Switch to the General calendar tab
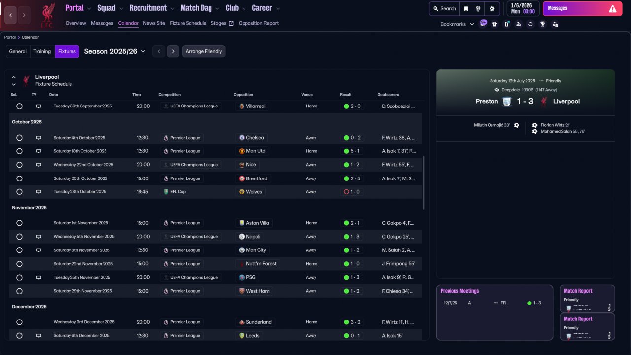The image size is (631, 355). (18, 52)
